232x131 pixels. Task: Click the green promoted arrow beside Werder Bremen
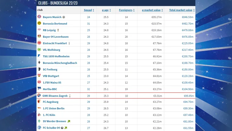[69, 121]
